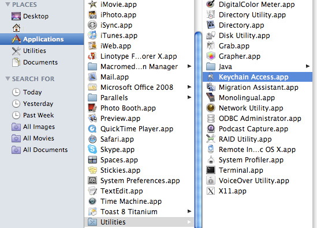Select Remote Install Mac OS X.app entry
The width and height of the screenshot is (317, 228).
(258, 149)
